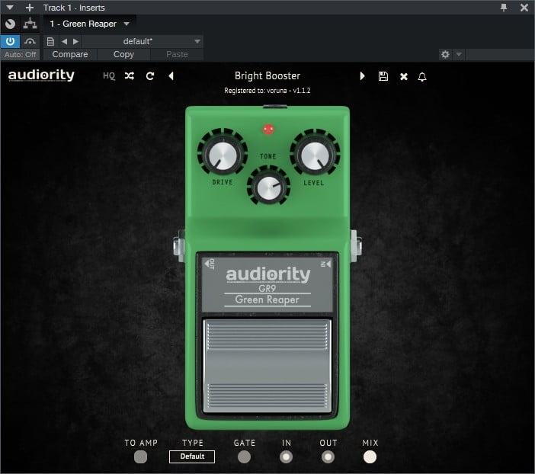
Task: Click the TONE knob
Action: click(x=268, y=188)
